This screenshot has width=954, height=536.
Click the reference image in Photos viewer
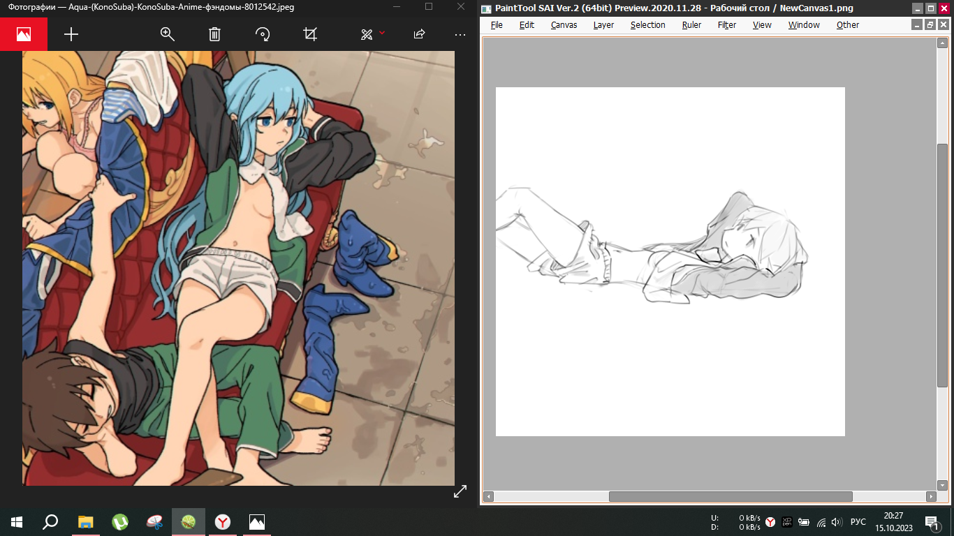click(238, 268)
